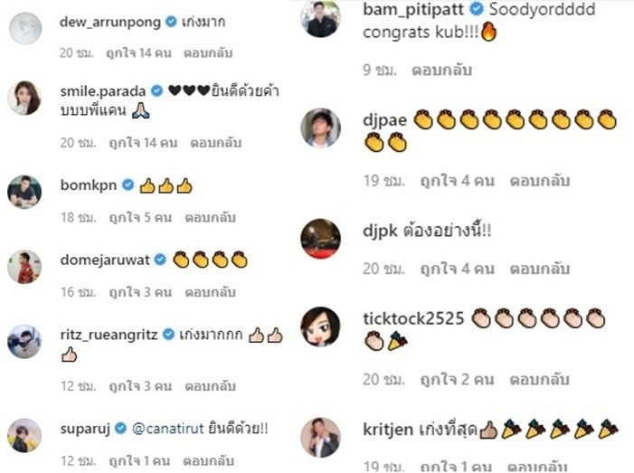Reply to domejaruwat's clapping comment
The width and height of the screenshot is (634, 473).
pos(210,292)
